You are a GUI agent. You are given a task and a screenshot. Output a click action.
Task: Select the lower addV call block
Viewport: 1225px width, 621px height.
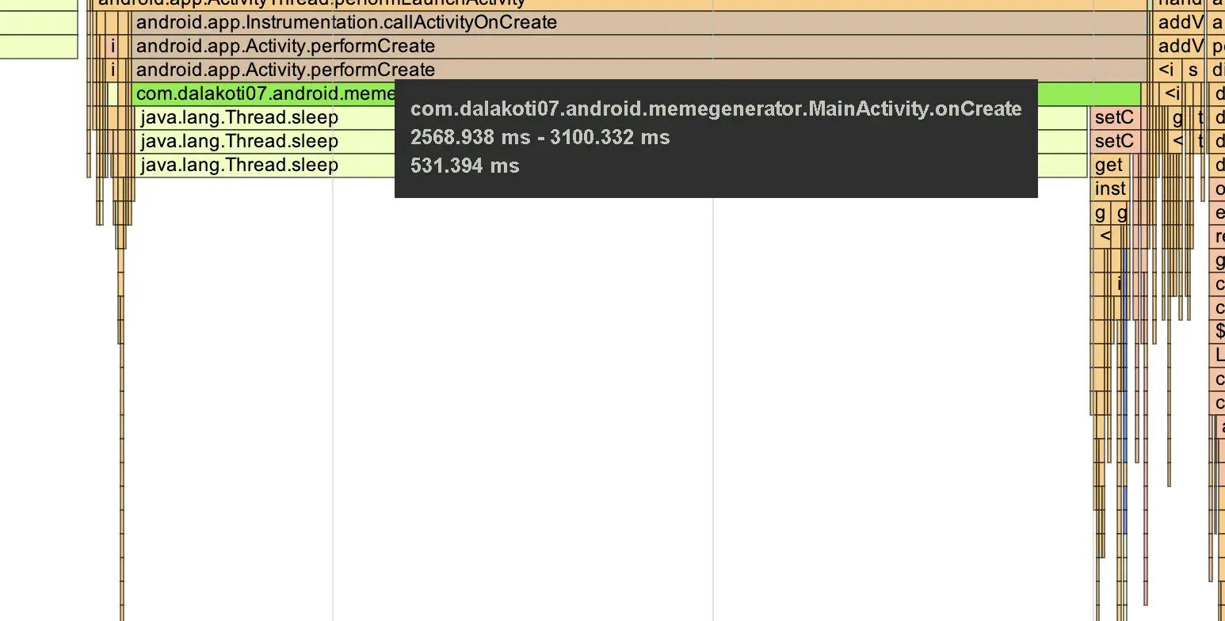1179,47
